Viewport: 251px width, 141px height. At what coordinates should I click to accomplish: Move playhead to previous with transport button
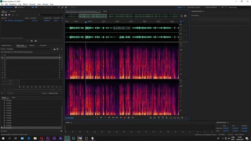(x=109, y=117)
